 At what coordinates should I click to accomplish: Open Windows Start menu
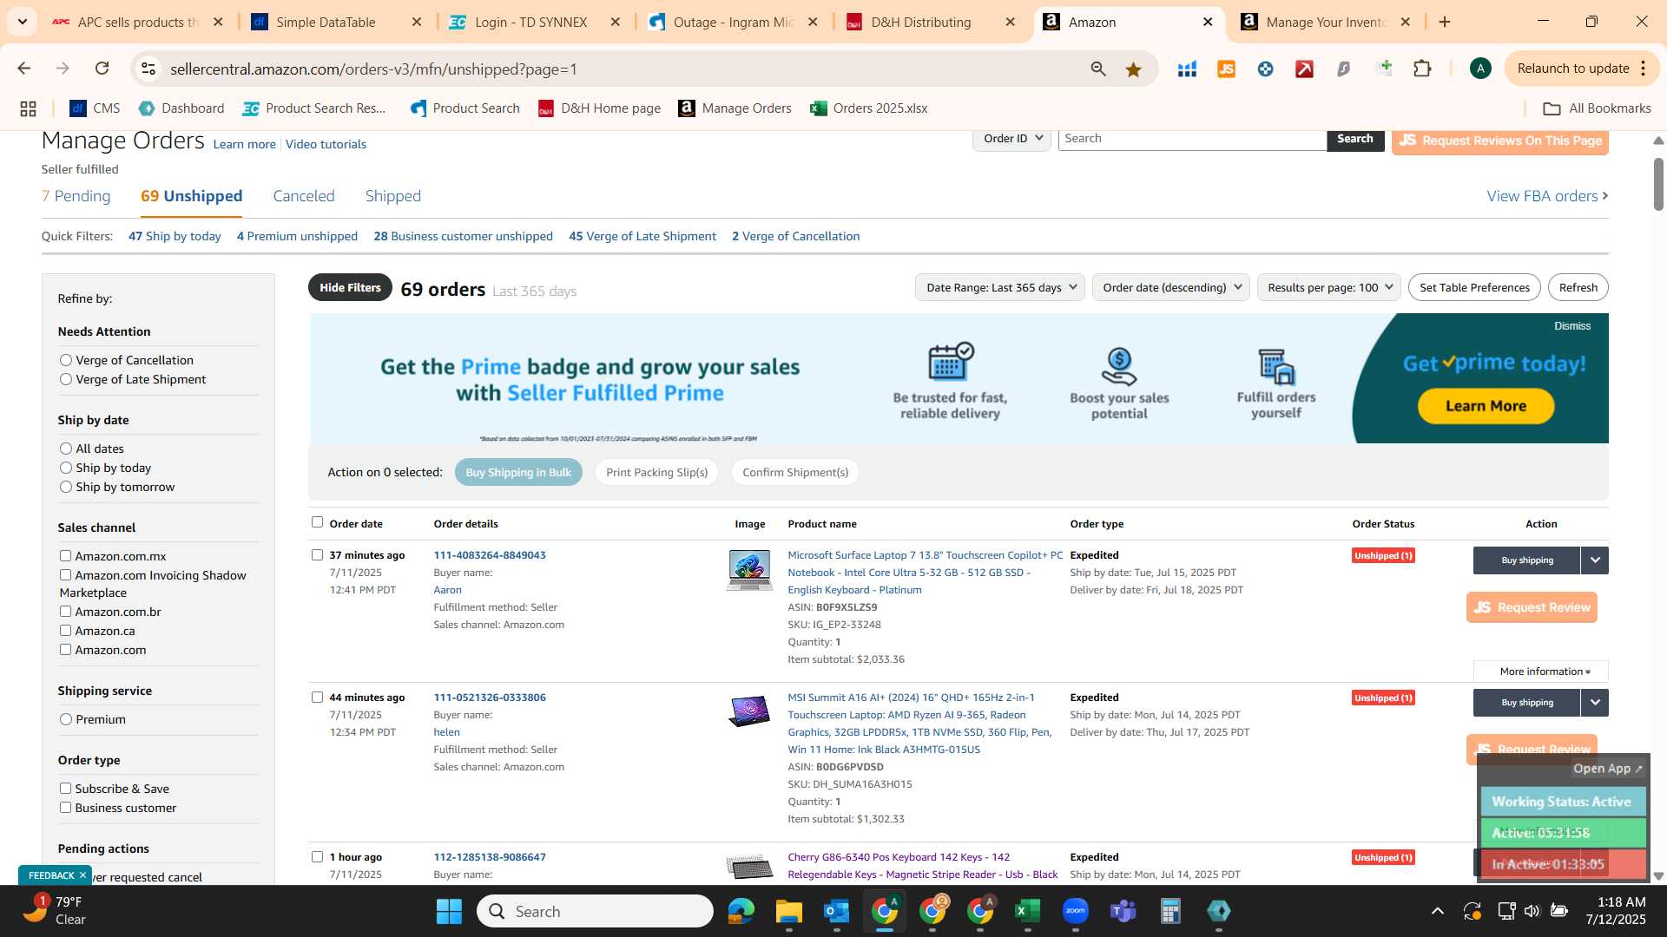(449, 911)
